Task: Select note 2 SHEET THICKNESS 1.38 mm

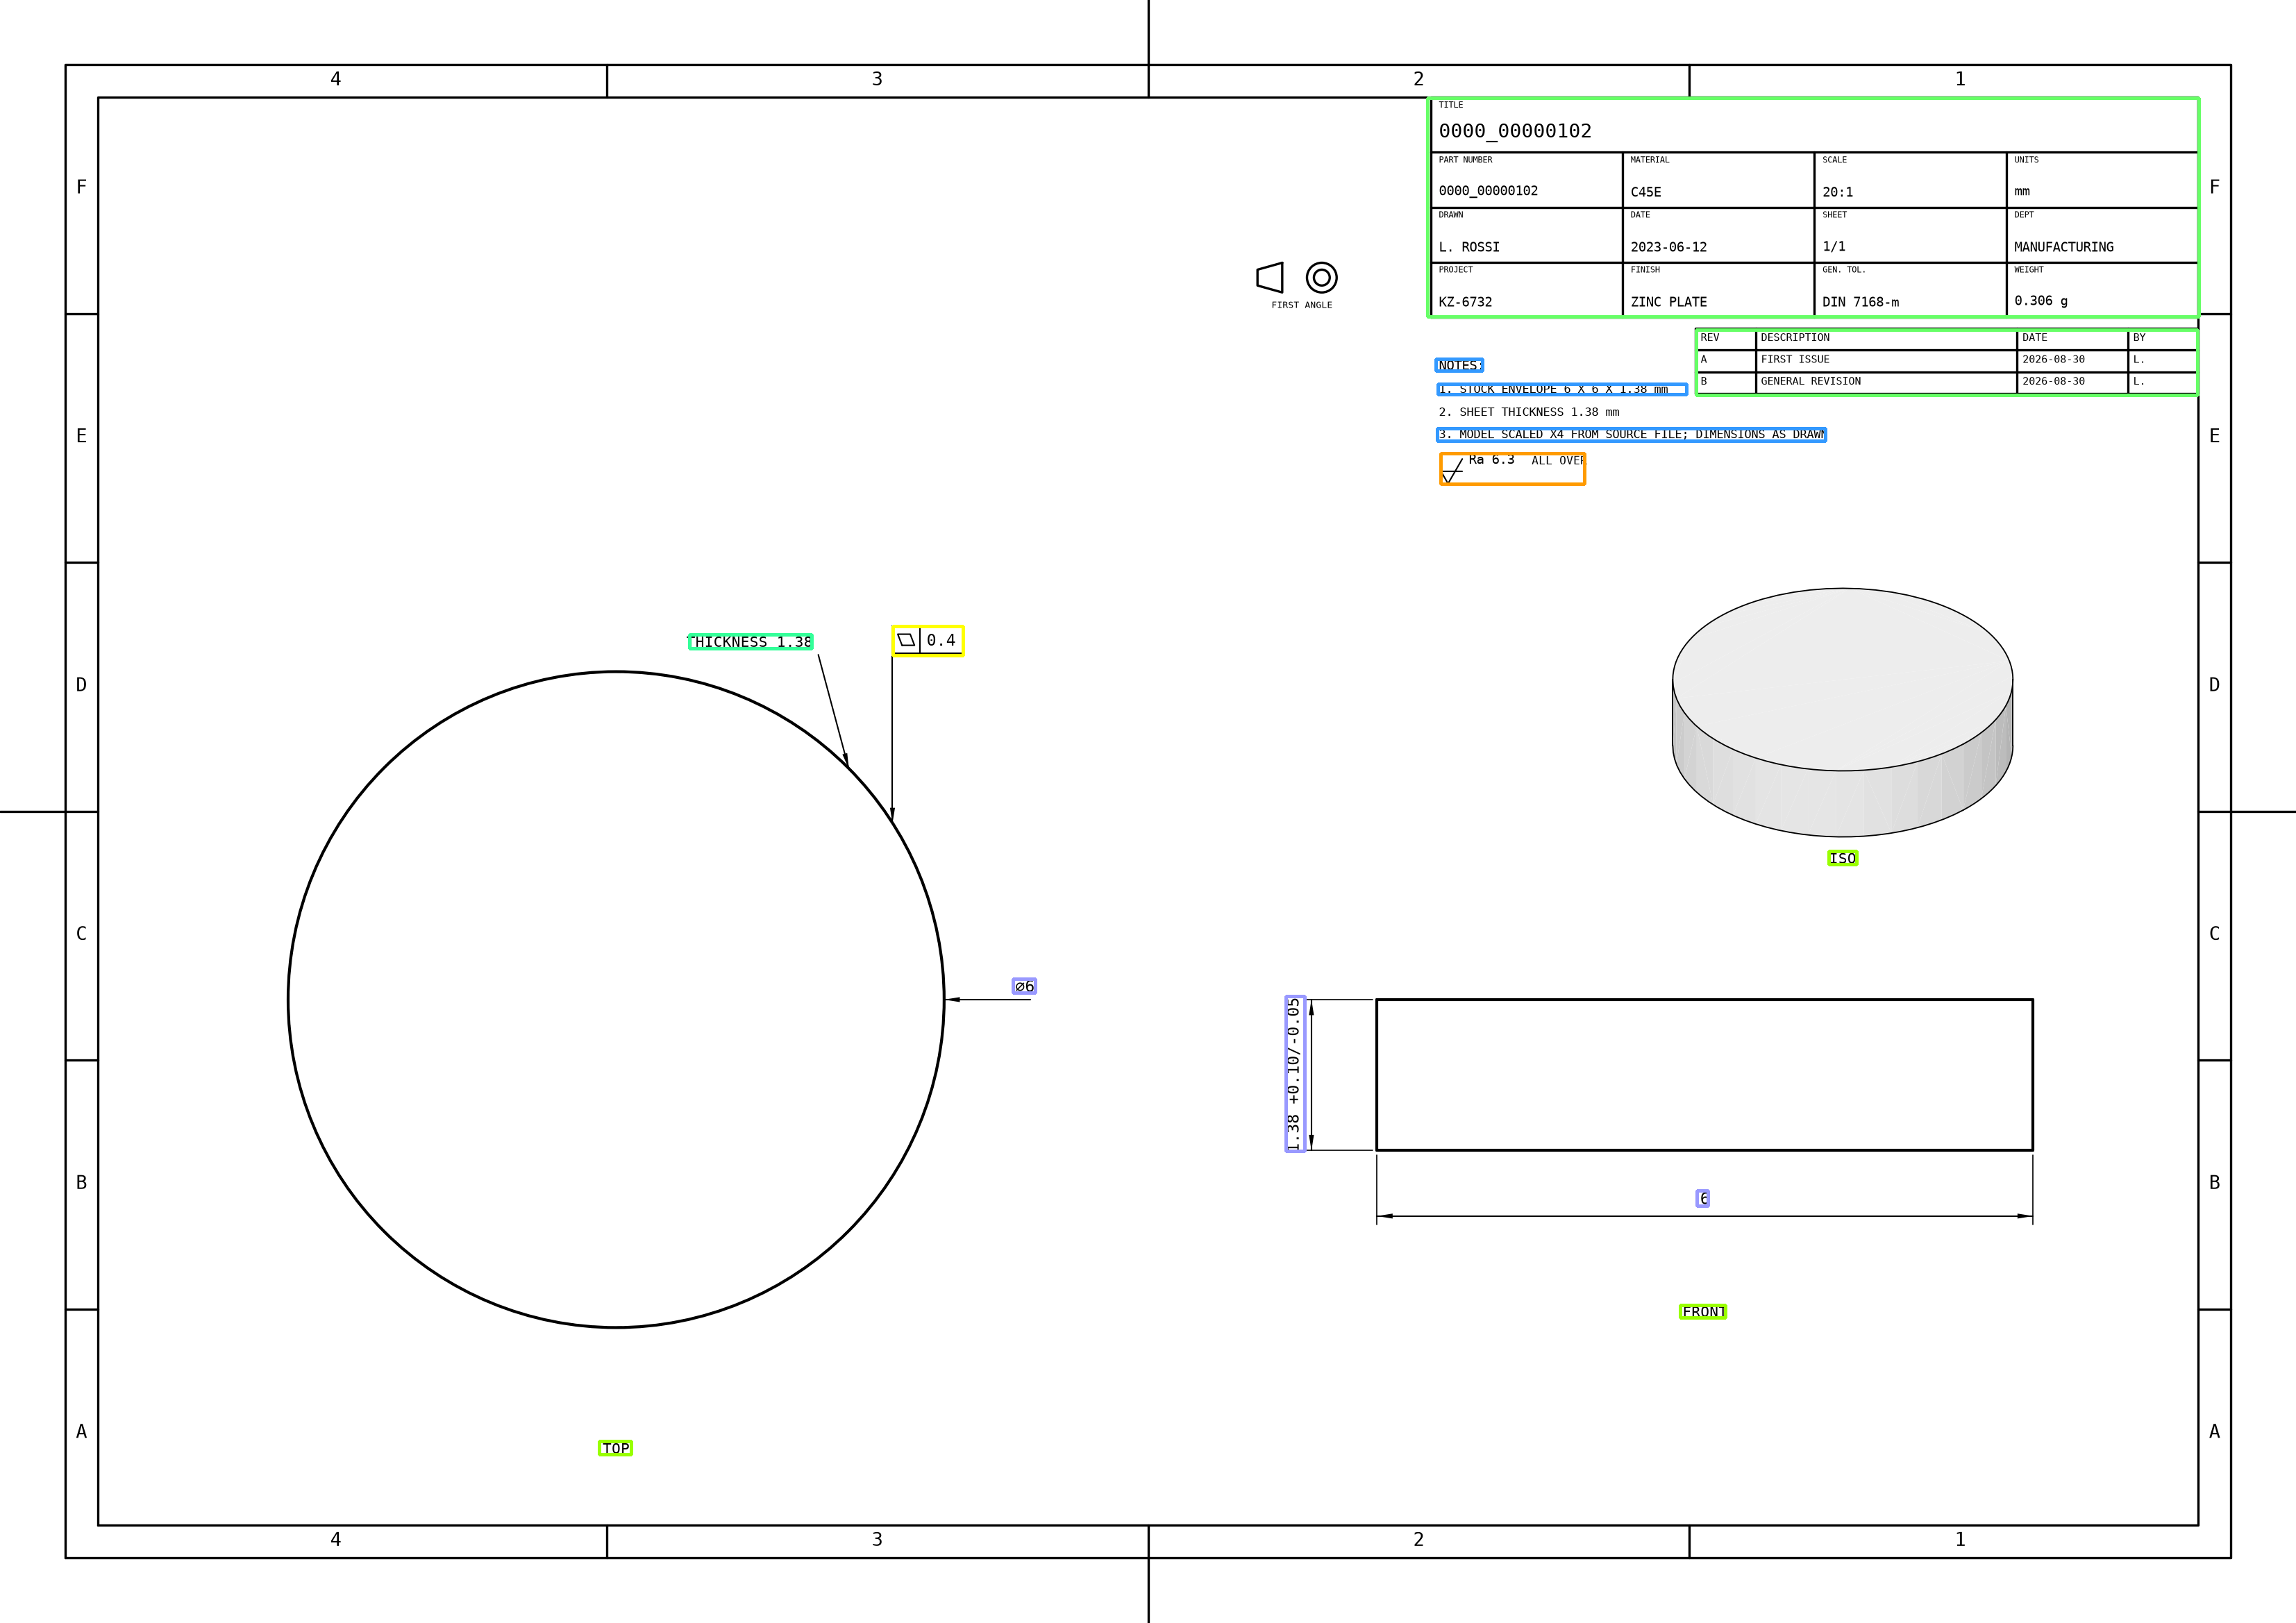Action: click(x=1528, y=412)
